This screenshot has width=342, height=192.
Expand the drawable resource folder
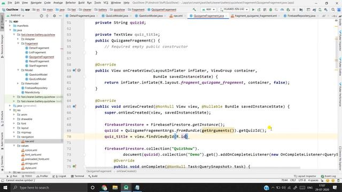coord(14,119)
